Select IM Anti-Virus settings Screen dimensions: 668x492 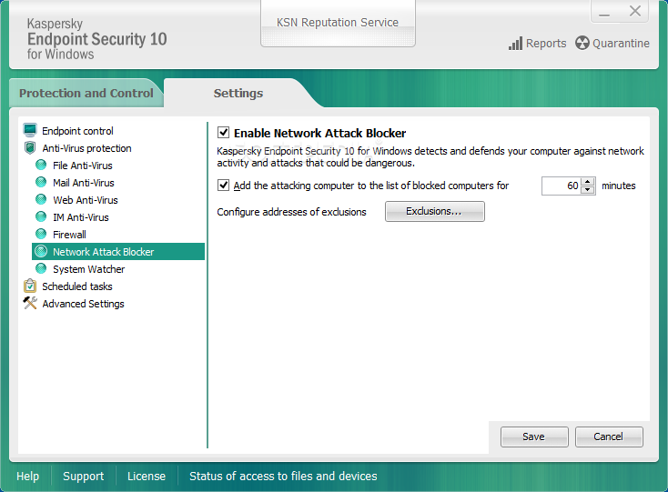tap(81, 217)
